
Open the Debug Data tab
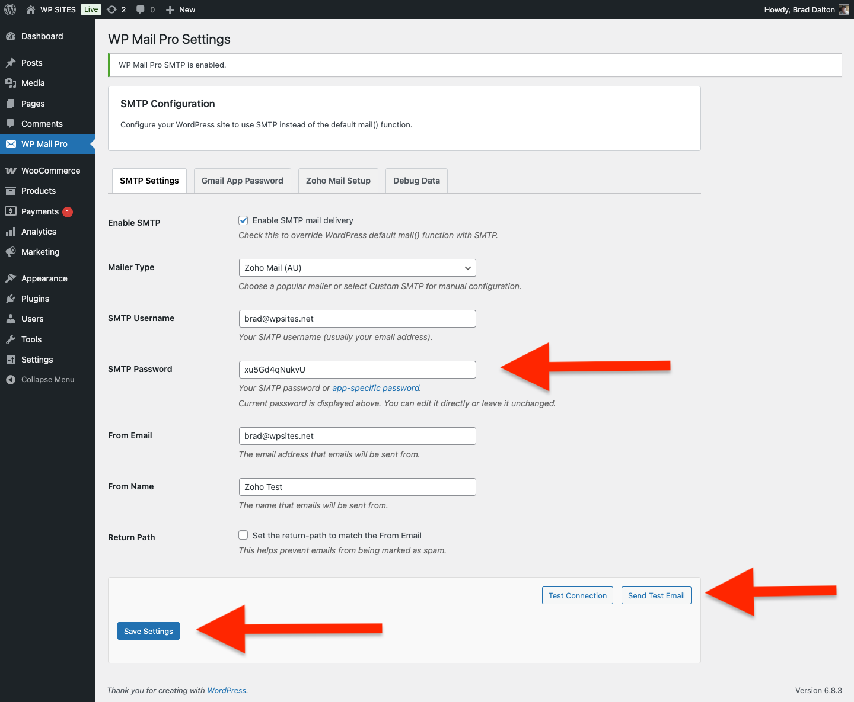click(416, 181)
